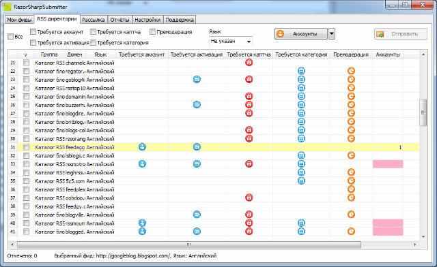Click the moderation clock icon in row 24

(351, 88)
